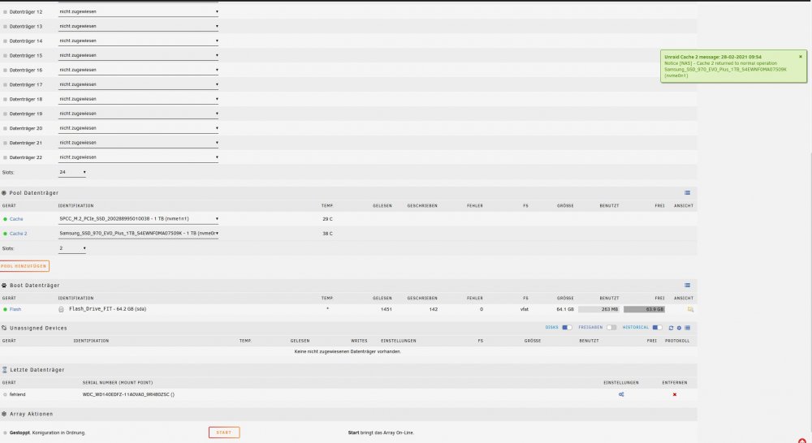Click the 64.1 GB size value
Viewport: 812px width, 443px height.
coord(565,309)
